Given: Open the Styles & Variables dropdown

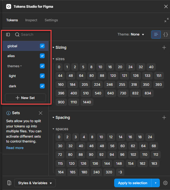Looking at the screenshot, I should pos(35,183).
